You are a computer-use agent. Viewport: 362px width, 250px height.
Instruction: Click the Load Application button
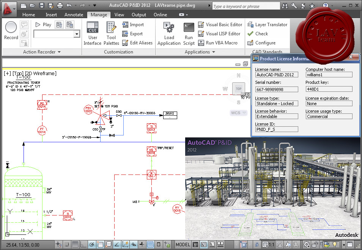point(169,33)
